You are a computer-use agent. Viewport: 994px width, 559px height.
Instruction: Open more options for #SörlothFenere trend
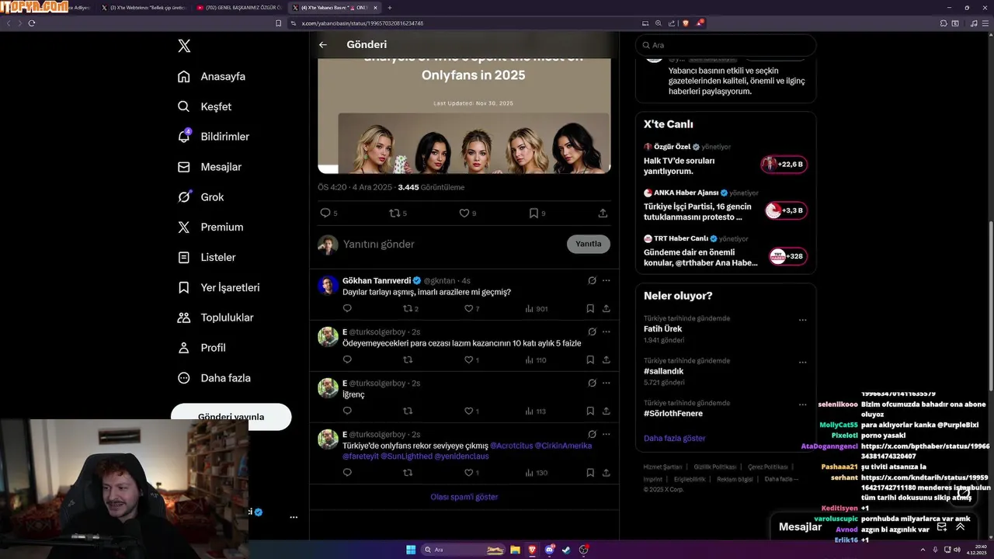click(x=802, y=404)
